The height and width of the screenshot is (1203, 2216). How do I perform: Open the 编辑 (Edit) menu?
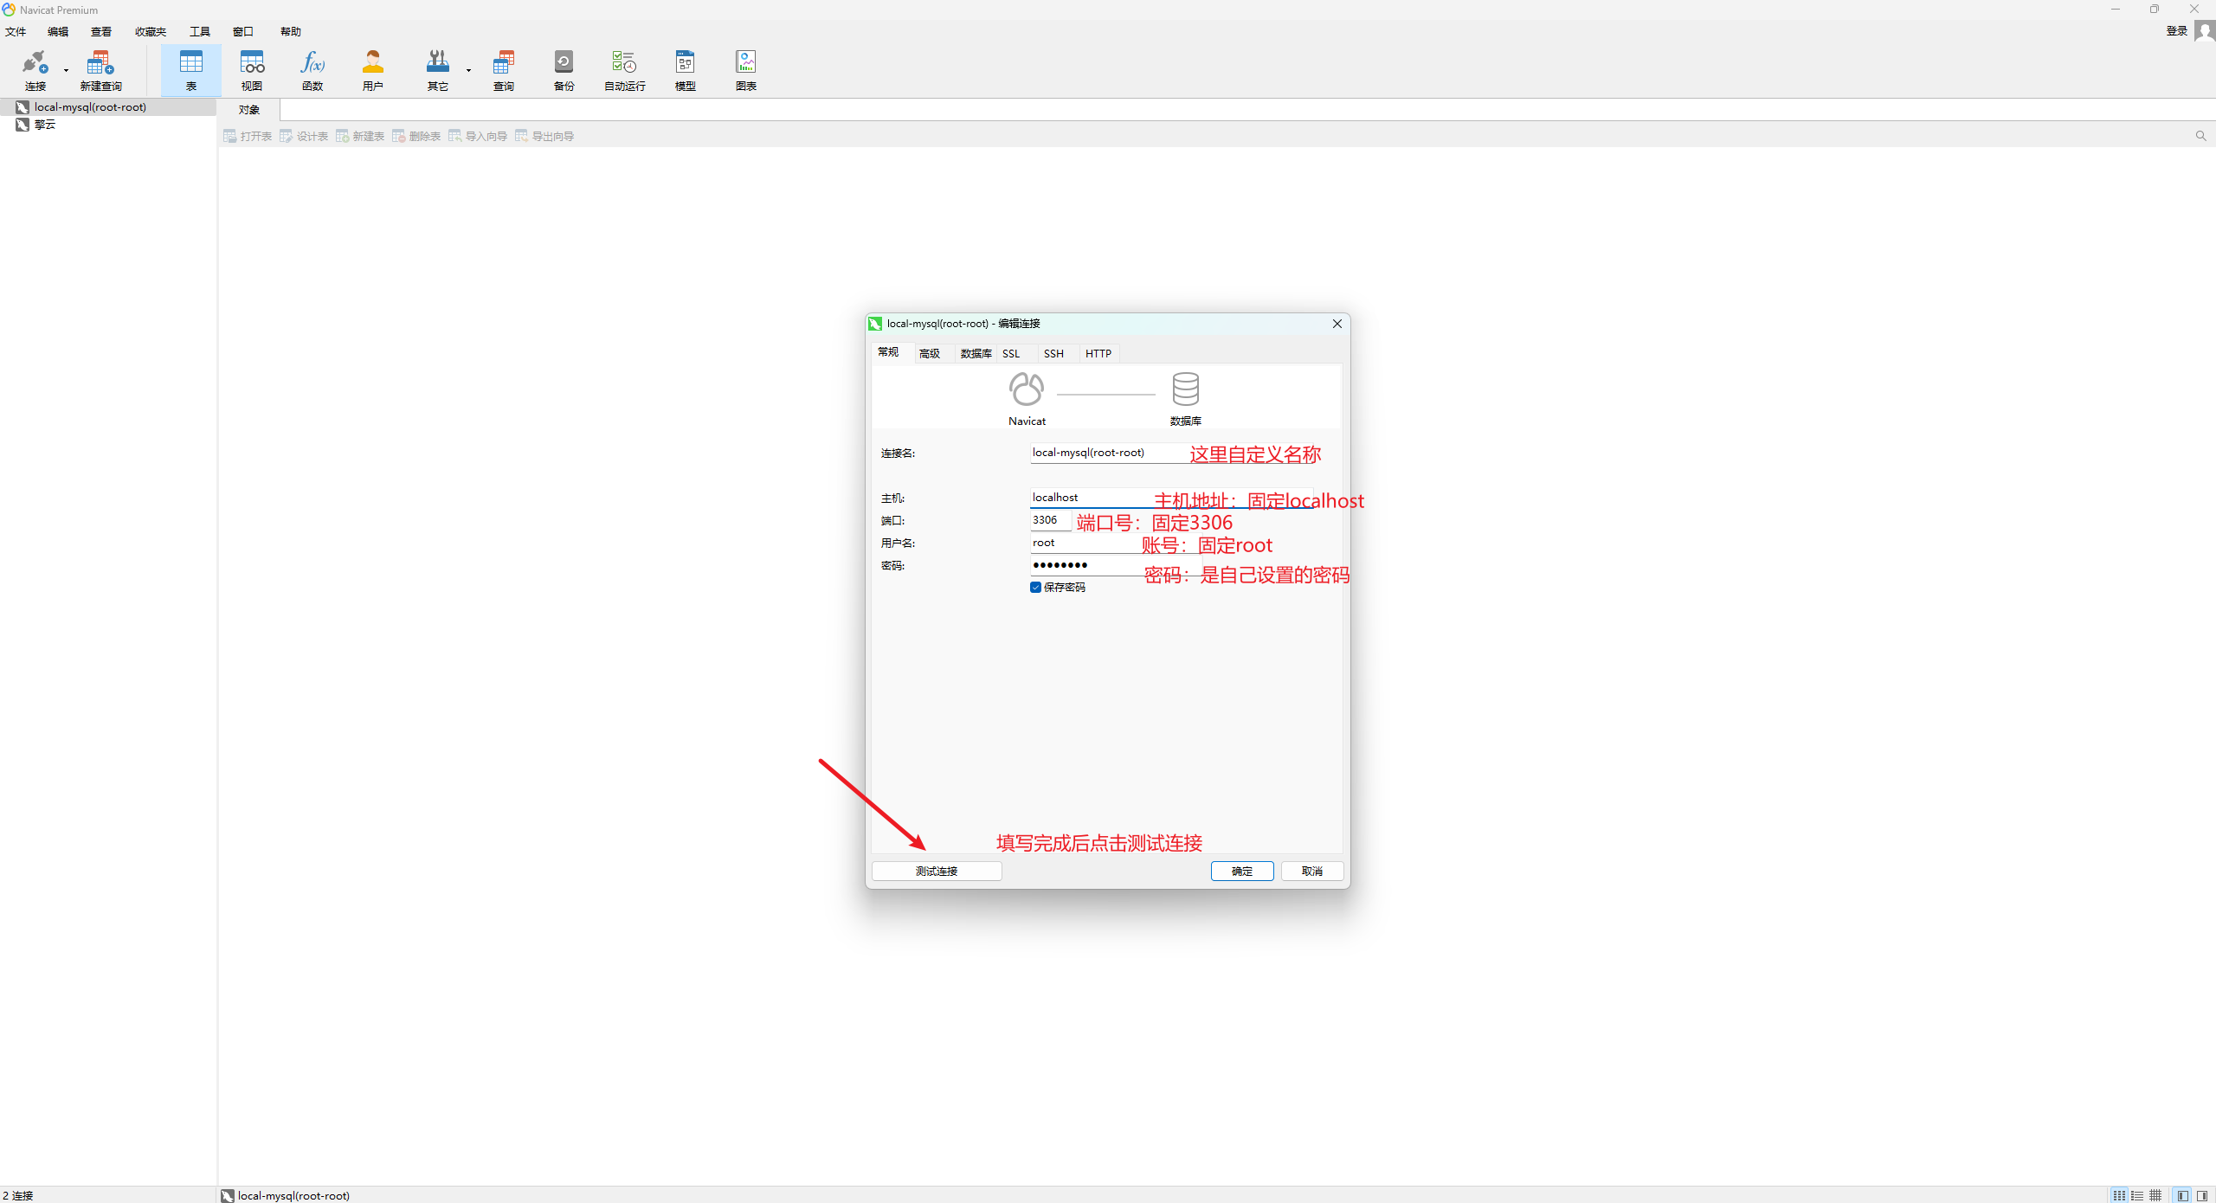click(x=58, y=31)
